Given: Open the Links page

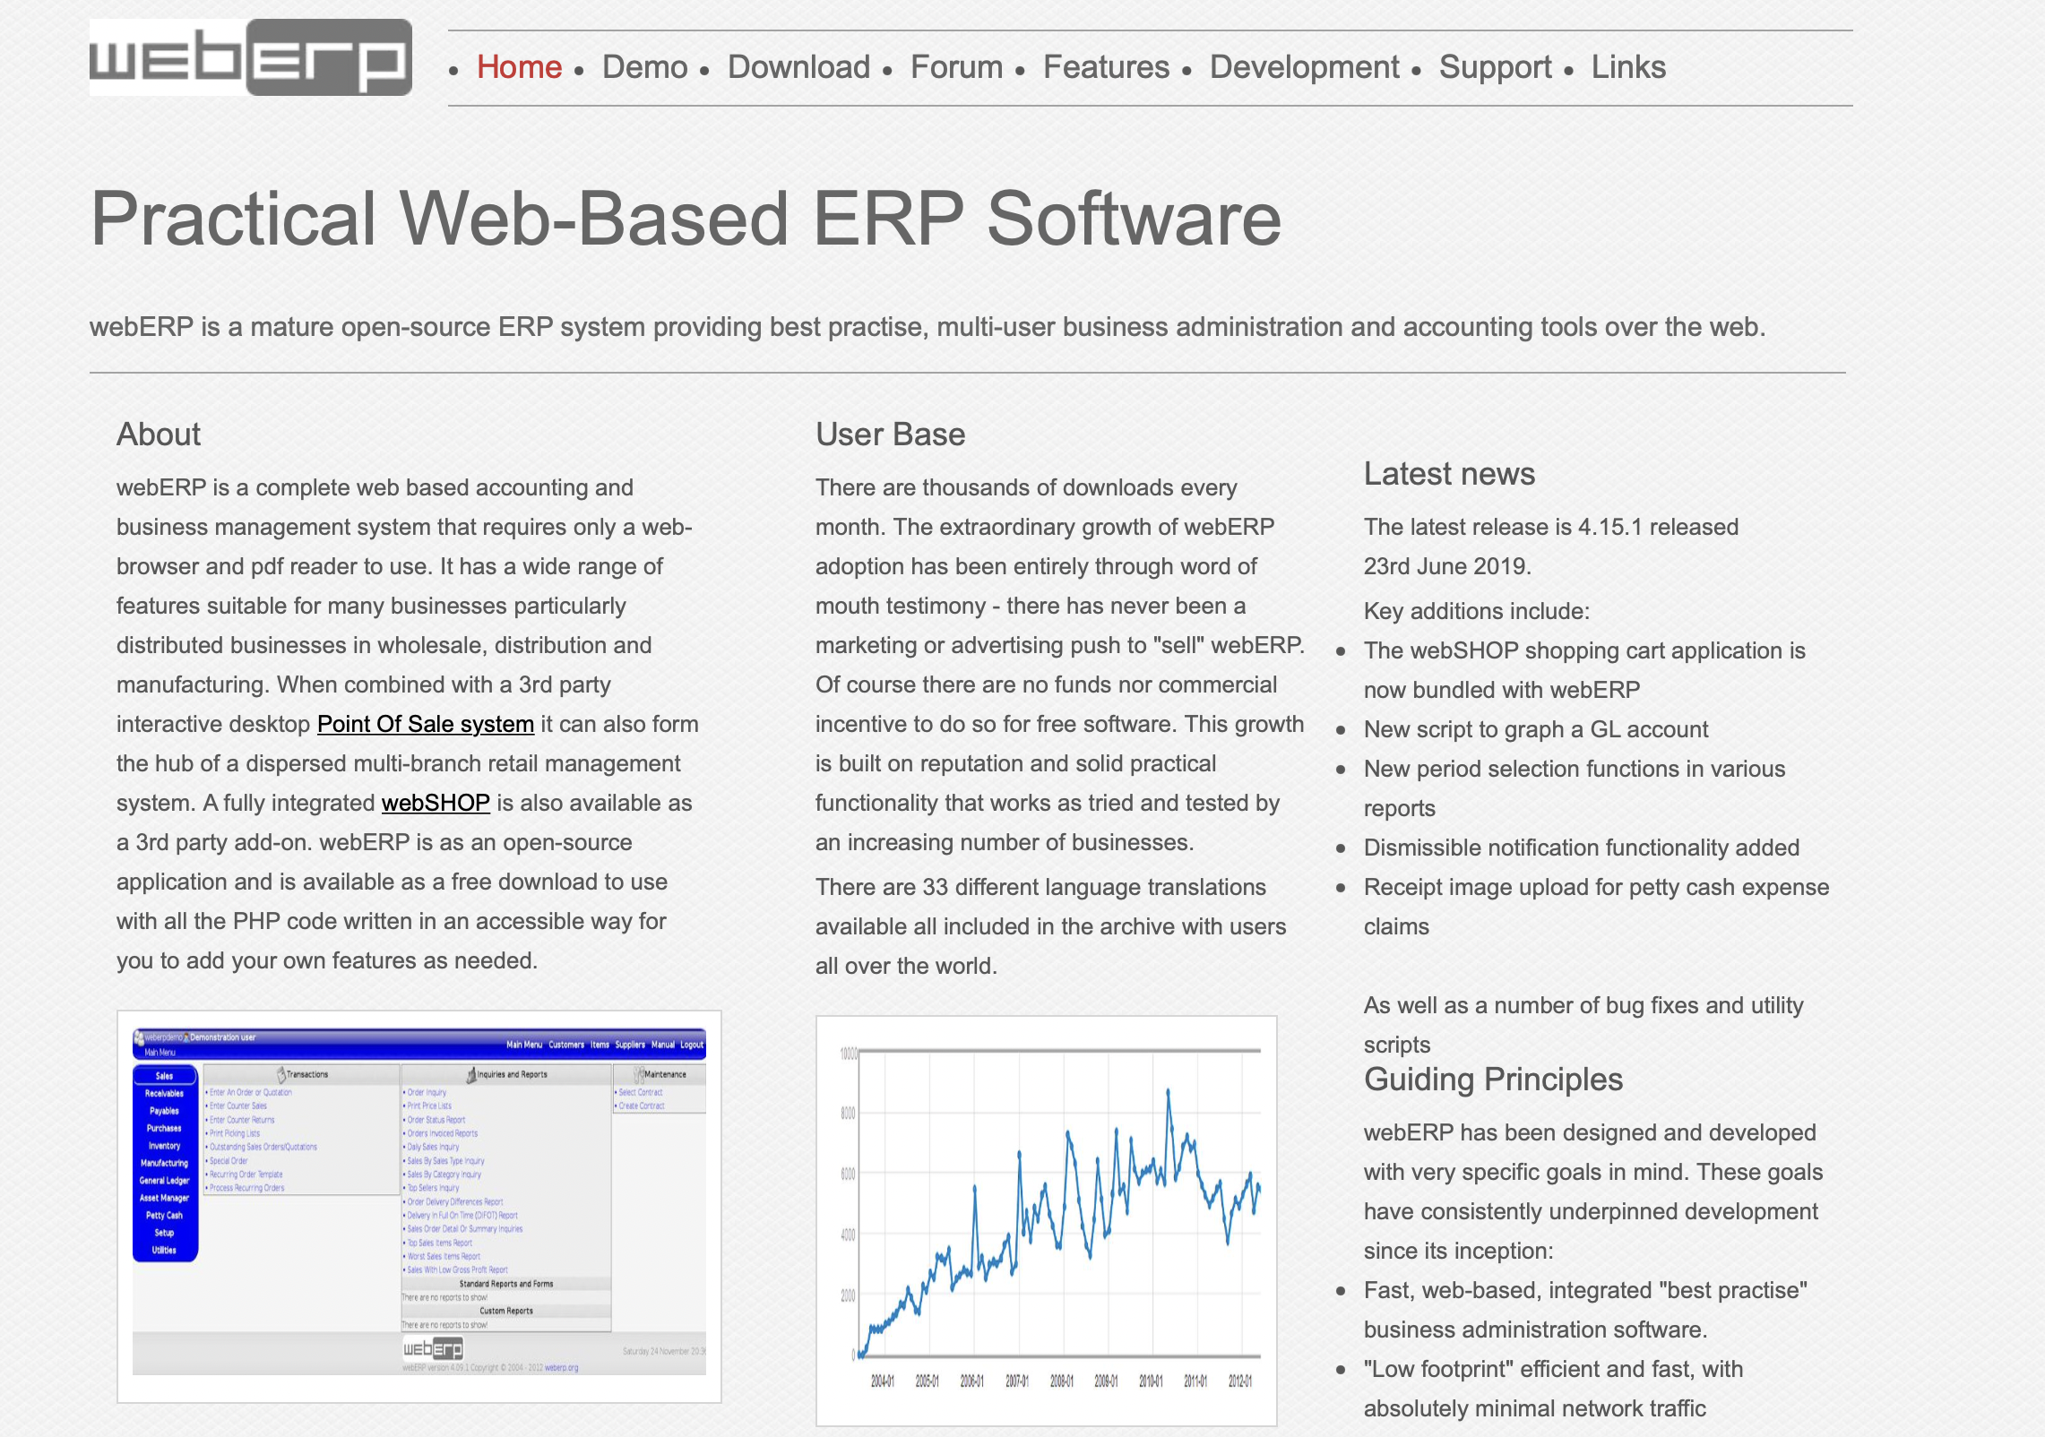Looking at the screenshot, I should pos(1628,67).
